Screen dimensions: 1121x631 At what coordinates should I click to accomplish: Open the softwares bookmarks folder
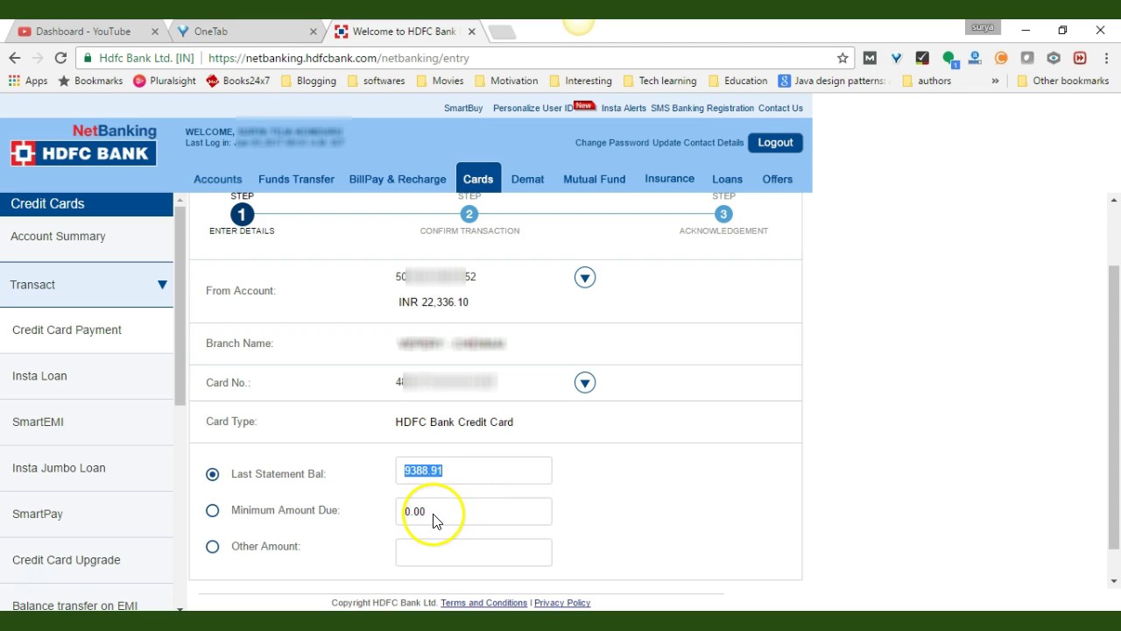click(377, 81)
